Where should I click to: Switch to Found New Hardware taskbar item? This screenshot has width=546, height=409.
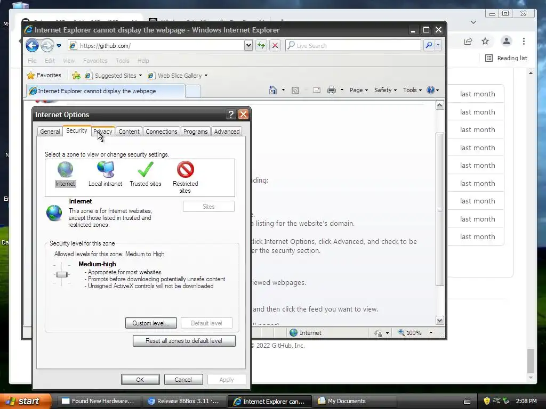(x=99, y=401)
